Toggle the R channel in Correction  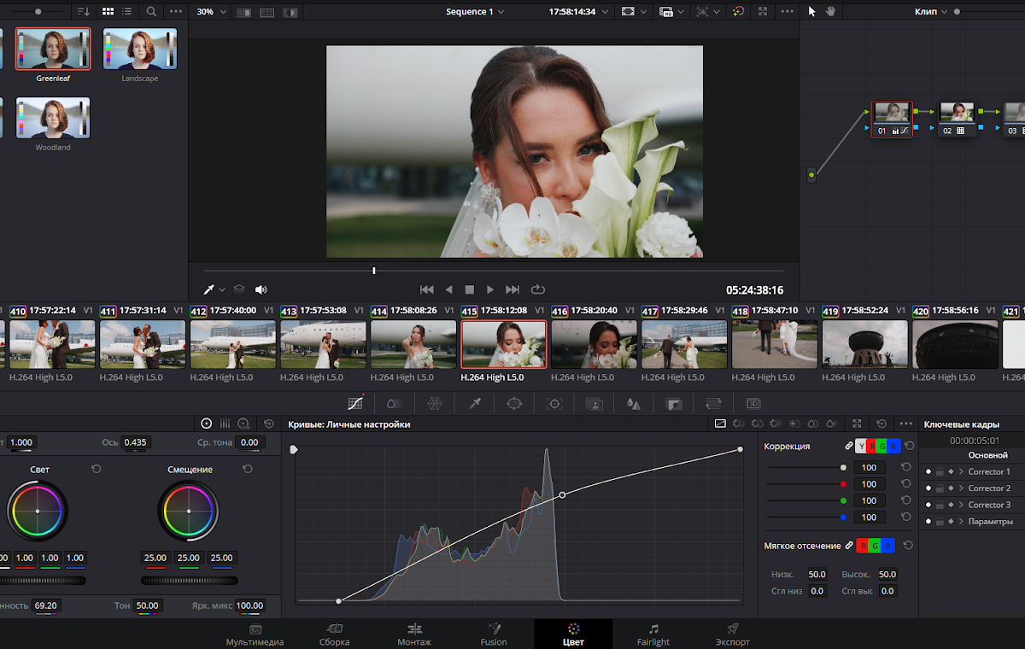pos(872,446)
